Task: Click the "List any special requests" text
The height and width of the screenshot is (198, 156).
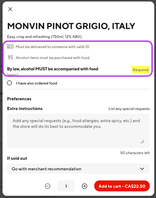Action: tap(129, 109)
